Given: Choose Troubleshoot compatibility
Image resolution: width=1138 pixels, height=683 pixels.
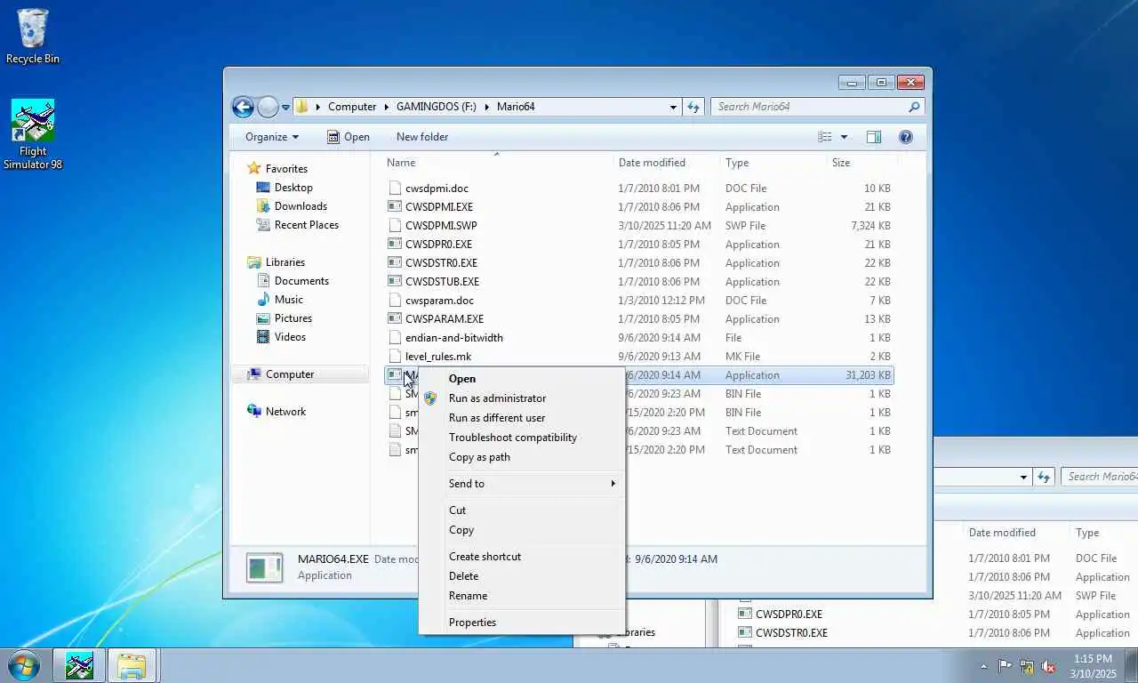Looking at the screenshot, I should click(x=522, y=438).
